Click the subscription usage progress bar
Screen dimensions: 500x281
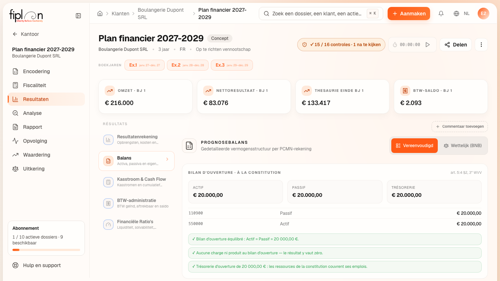coord(46,250)
